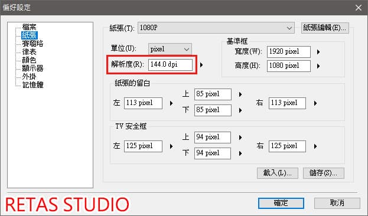This screenshot has width=368, height=216.
Task: Click the 紙張的留白 right margin field
Action: [287, 103]
